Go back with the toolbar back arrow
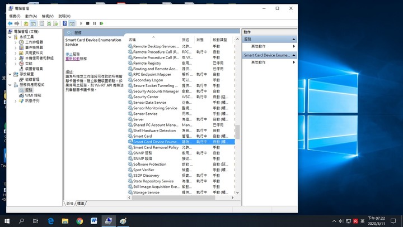This screenshot has width=403, height=227. (10, 23)
